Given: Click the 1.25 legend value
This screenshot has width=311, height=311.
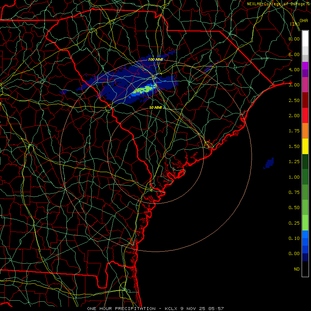Looking at the screenshot, I should click(x=294, y=162).
